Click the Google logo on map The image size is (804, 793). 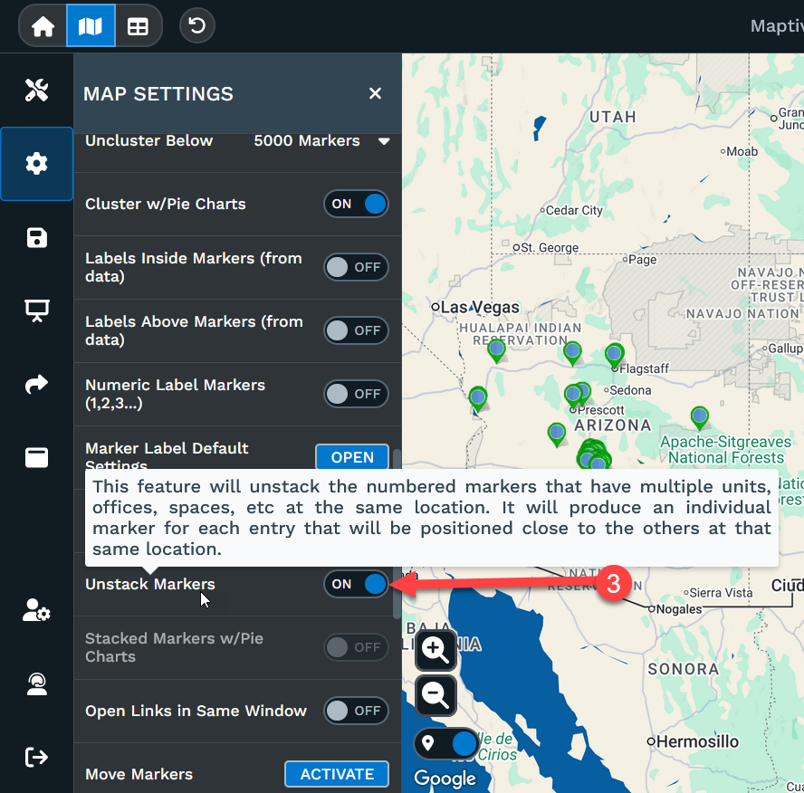coord(445,779)
